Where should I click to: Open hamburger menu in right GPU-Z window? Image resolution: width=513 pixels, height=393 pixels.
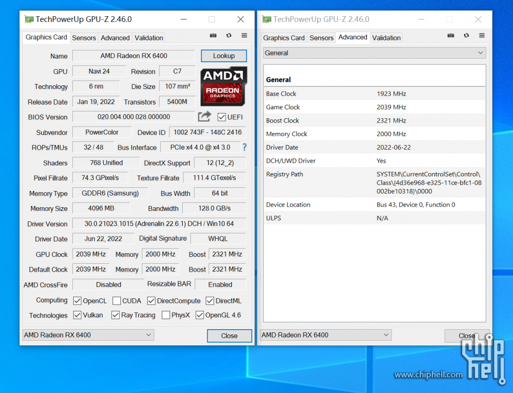[x=482, y=35]
